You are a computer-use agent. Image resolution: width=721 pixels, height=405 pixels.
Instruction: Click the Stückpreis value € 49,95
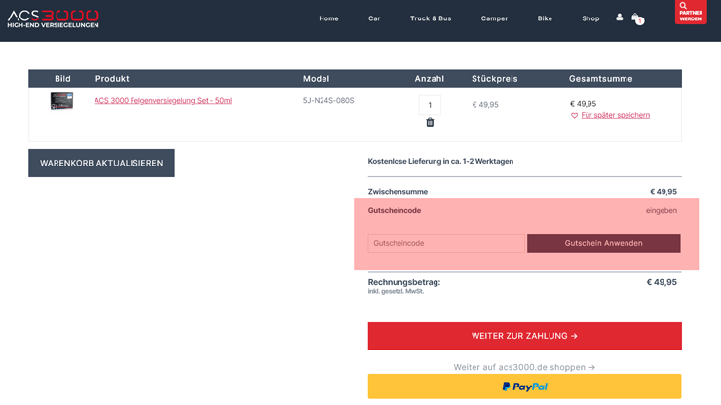[x=485, y=105]
